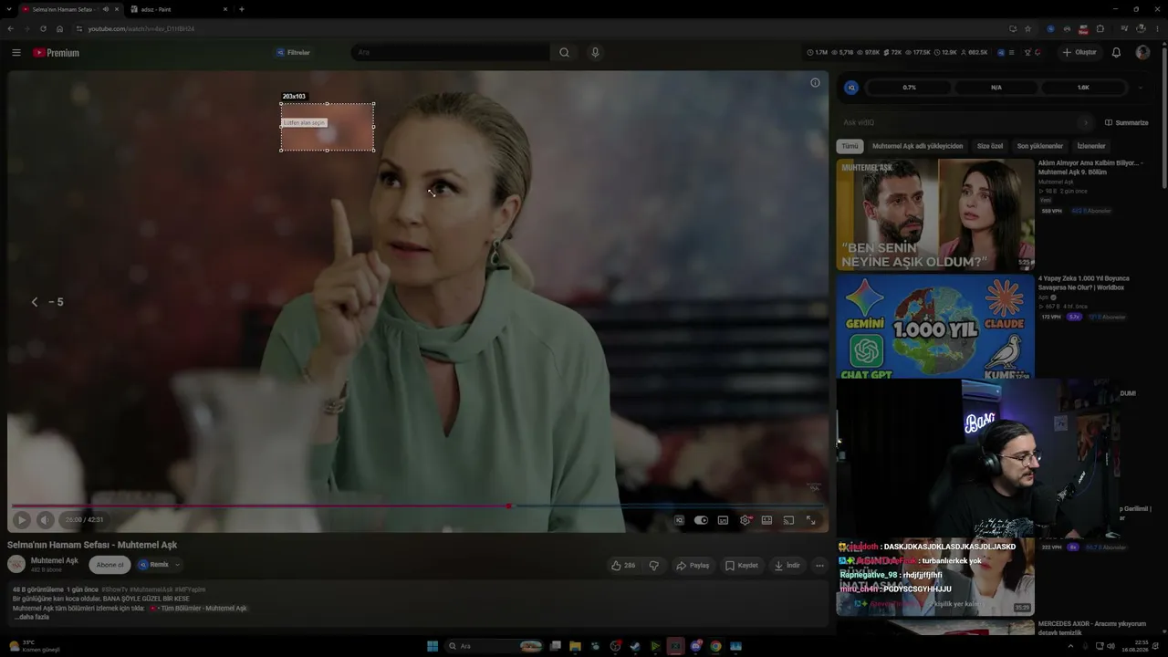Show video info card icon
Image resolution: width=1168 pixels, height=657 pixels.
(x=815, y=83)
